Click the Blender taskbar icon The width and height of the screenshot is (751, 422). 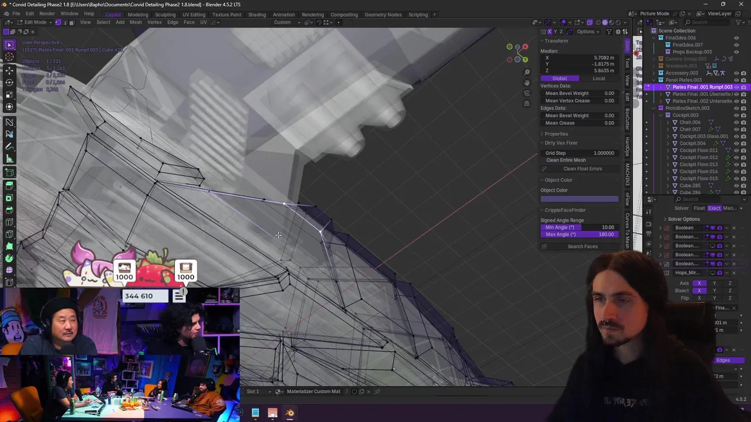290,413
